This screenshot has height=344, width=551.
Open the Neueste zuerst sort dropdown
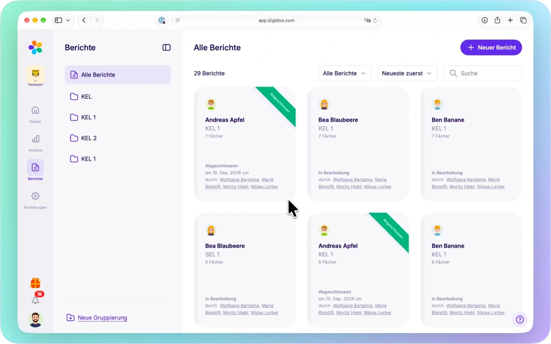pos(407,73)
